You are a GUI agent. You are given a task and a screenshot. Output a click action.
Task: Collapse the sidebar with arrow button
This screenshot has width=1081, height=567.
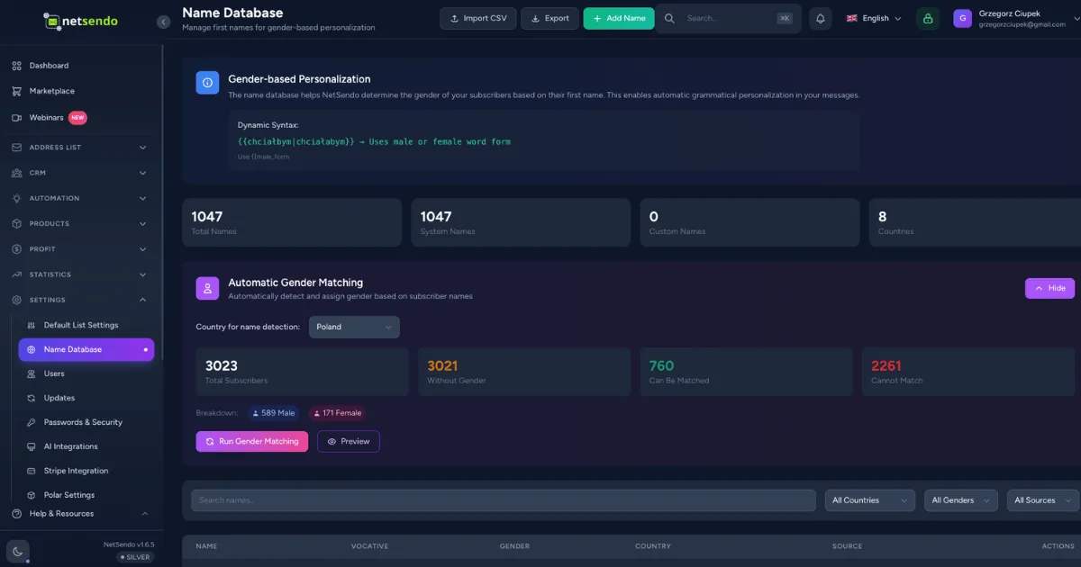click(163, 22)
